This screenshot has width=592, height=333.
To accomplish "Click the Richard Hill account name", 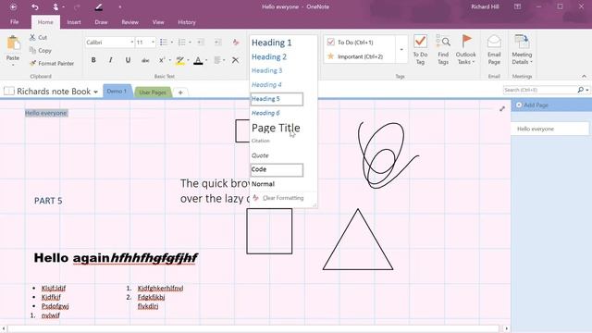I will click(485, 6).
